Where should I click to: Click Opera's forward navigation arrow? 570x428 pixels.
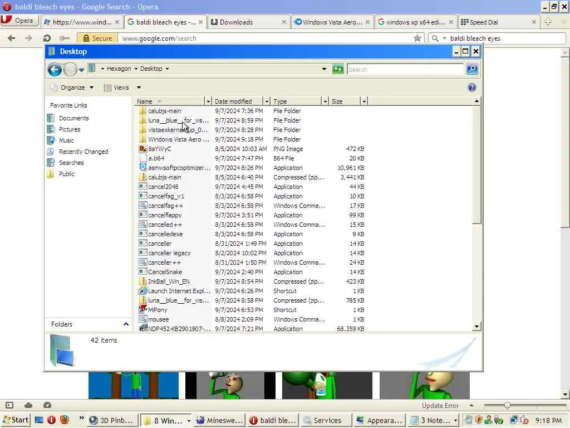click(x=28, y=38)
